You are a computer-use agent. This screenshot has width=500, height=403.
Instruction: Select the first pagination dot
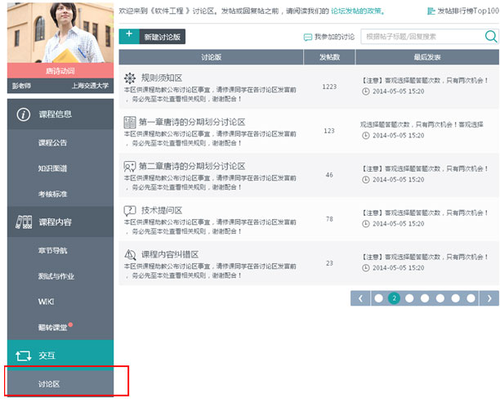pyautogui.click(x=379, y=298)
